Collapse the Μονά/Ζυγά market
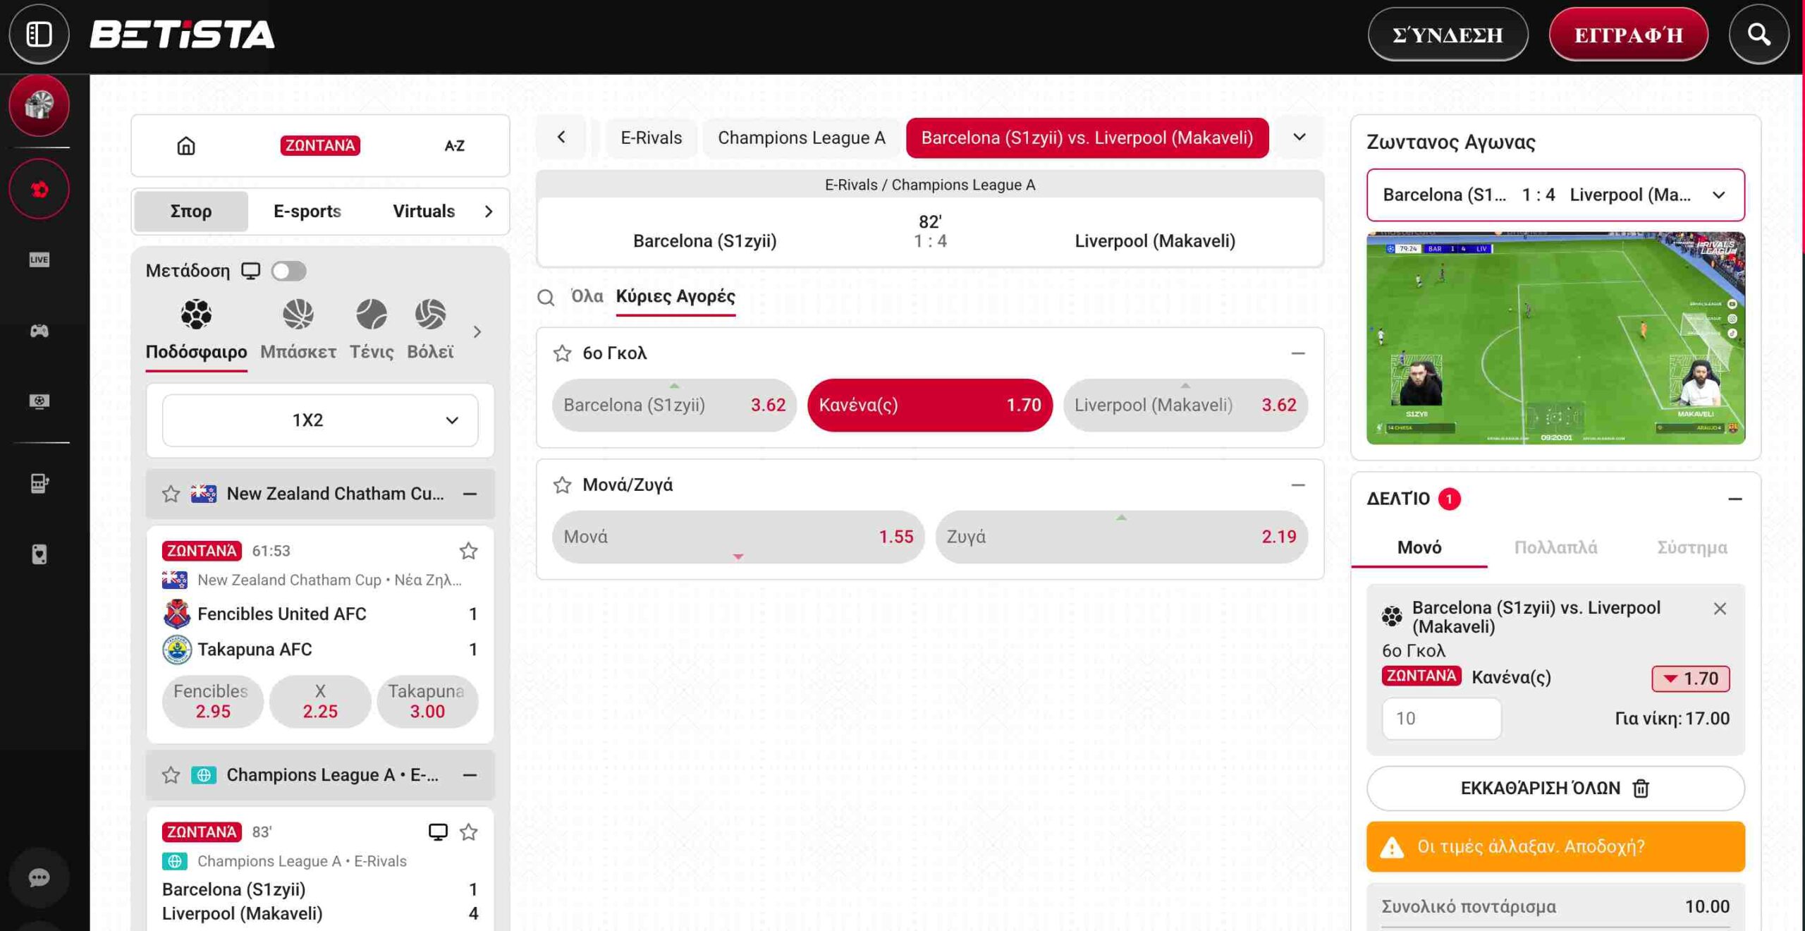This screenshot has width=1805, height=931. pos(1297,485)
